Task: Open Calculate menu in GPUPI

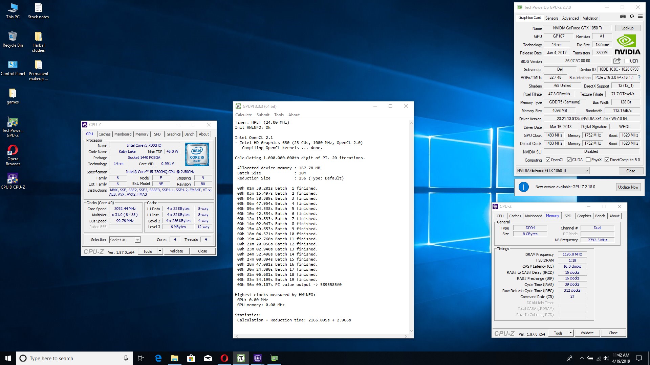Action: coord(243,115)
